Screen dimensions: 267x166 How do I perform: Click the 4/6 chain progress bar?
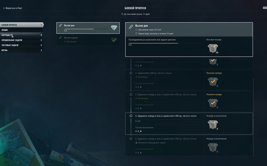(165, 43)
